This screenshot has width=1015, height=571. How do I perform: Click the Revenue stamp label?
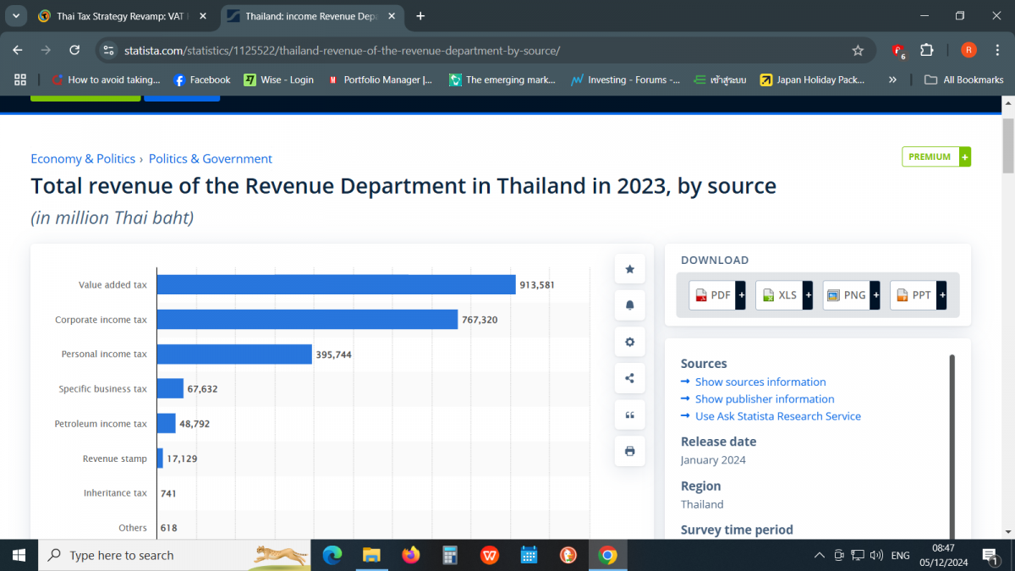(x=115, y=458)
